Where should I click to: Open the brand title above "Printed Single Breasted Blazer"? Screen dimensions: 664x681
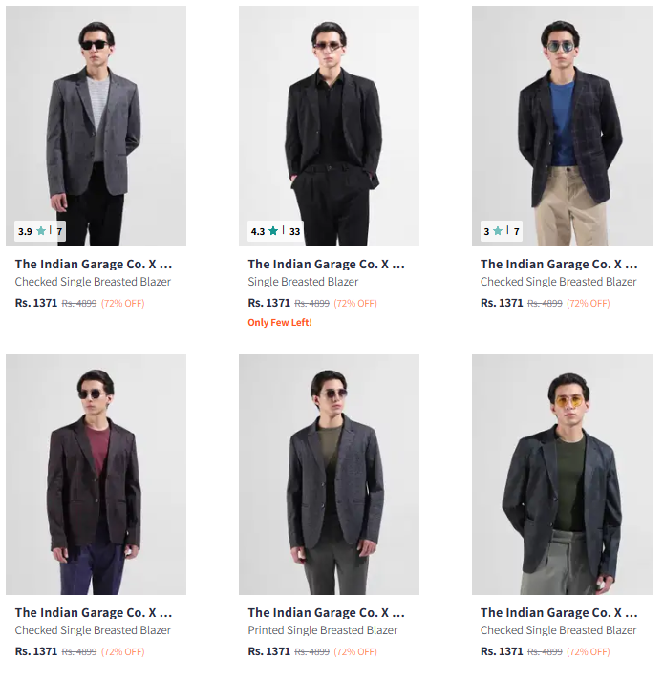click(x=326, y=612)
